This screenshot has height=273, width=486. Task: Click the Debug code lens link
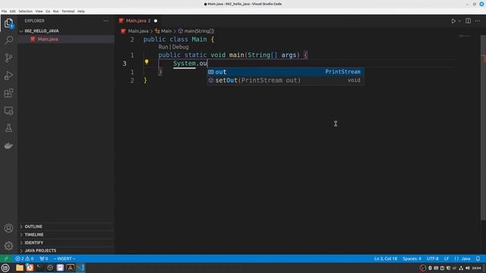[x=181, y=47]
